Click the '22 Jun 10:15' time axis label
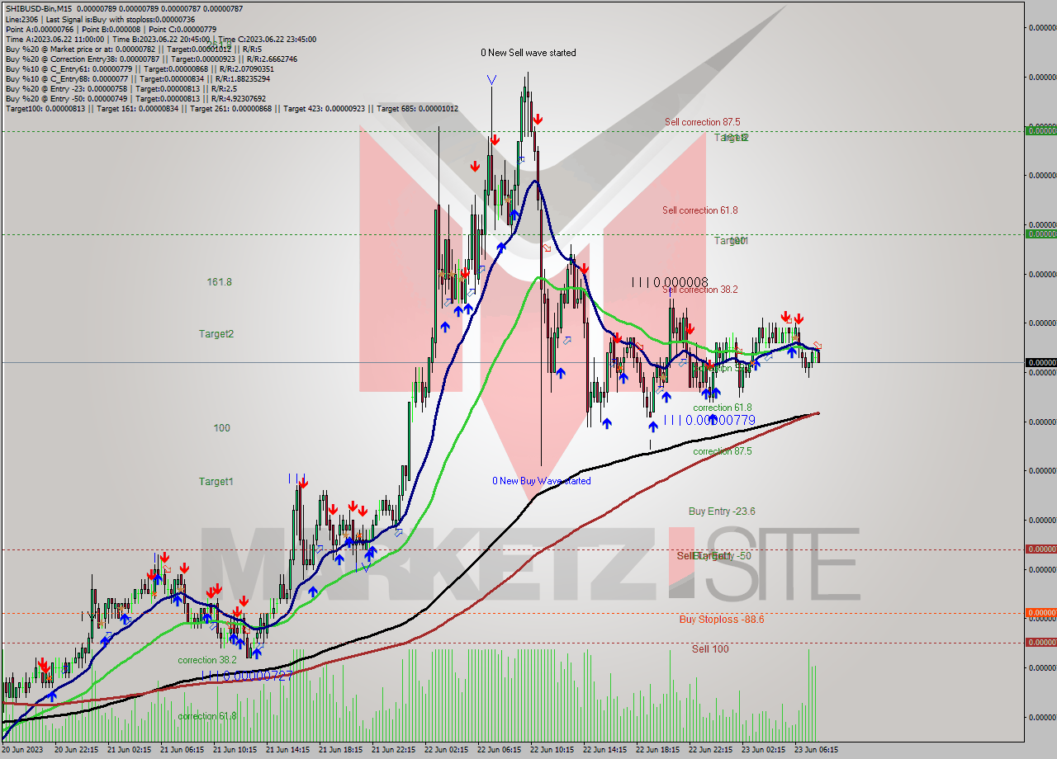The image size is (1057, 759). coord(552,750)
